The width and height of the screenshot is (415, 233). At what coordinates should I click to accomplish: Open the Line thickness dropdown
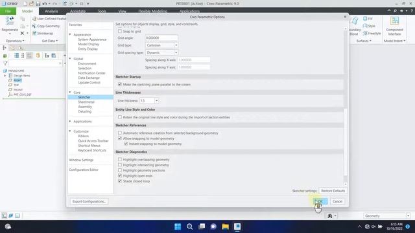156,101
